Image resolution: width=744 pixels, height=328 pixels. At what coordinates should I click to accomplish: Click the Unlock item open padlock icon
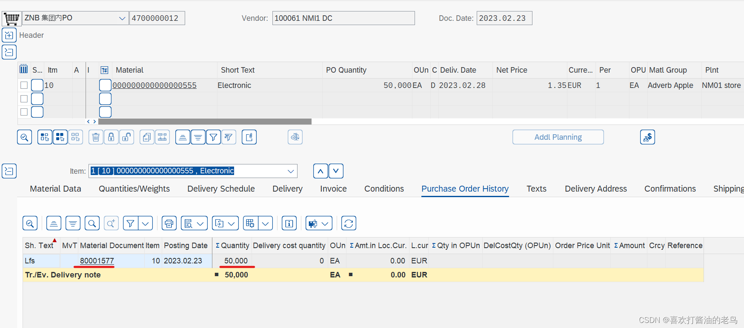pos(126,137)
